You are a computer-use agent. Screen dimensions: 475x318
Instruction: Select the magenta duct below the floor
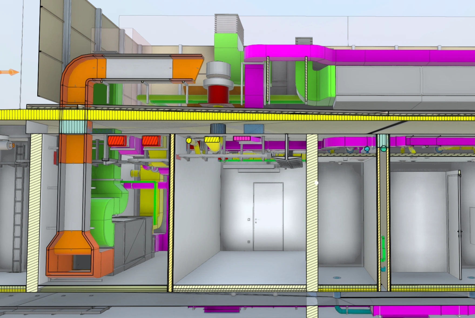click(423, 310)
